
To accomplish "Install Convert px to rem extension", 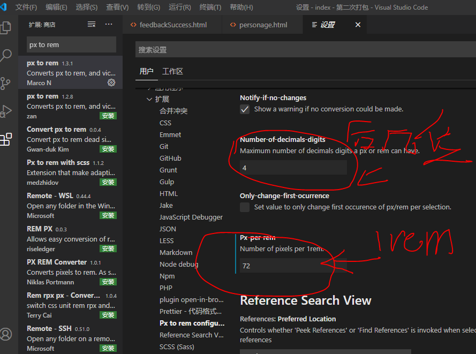I will (x=108, y=149).
